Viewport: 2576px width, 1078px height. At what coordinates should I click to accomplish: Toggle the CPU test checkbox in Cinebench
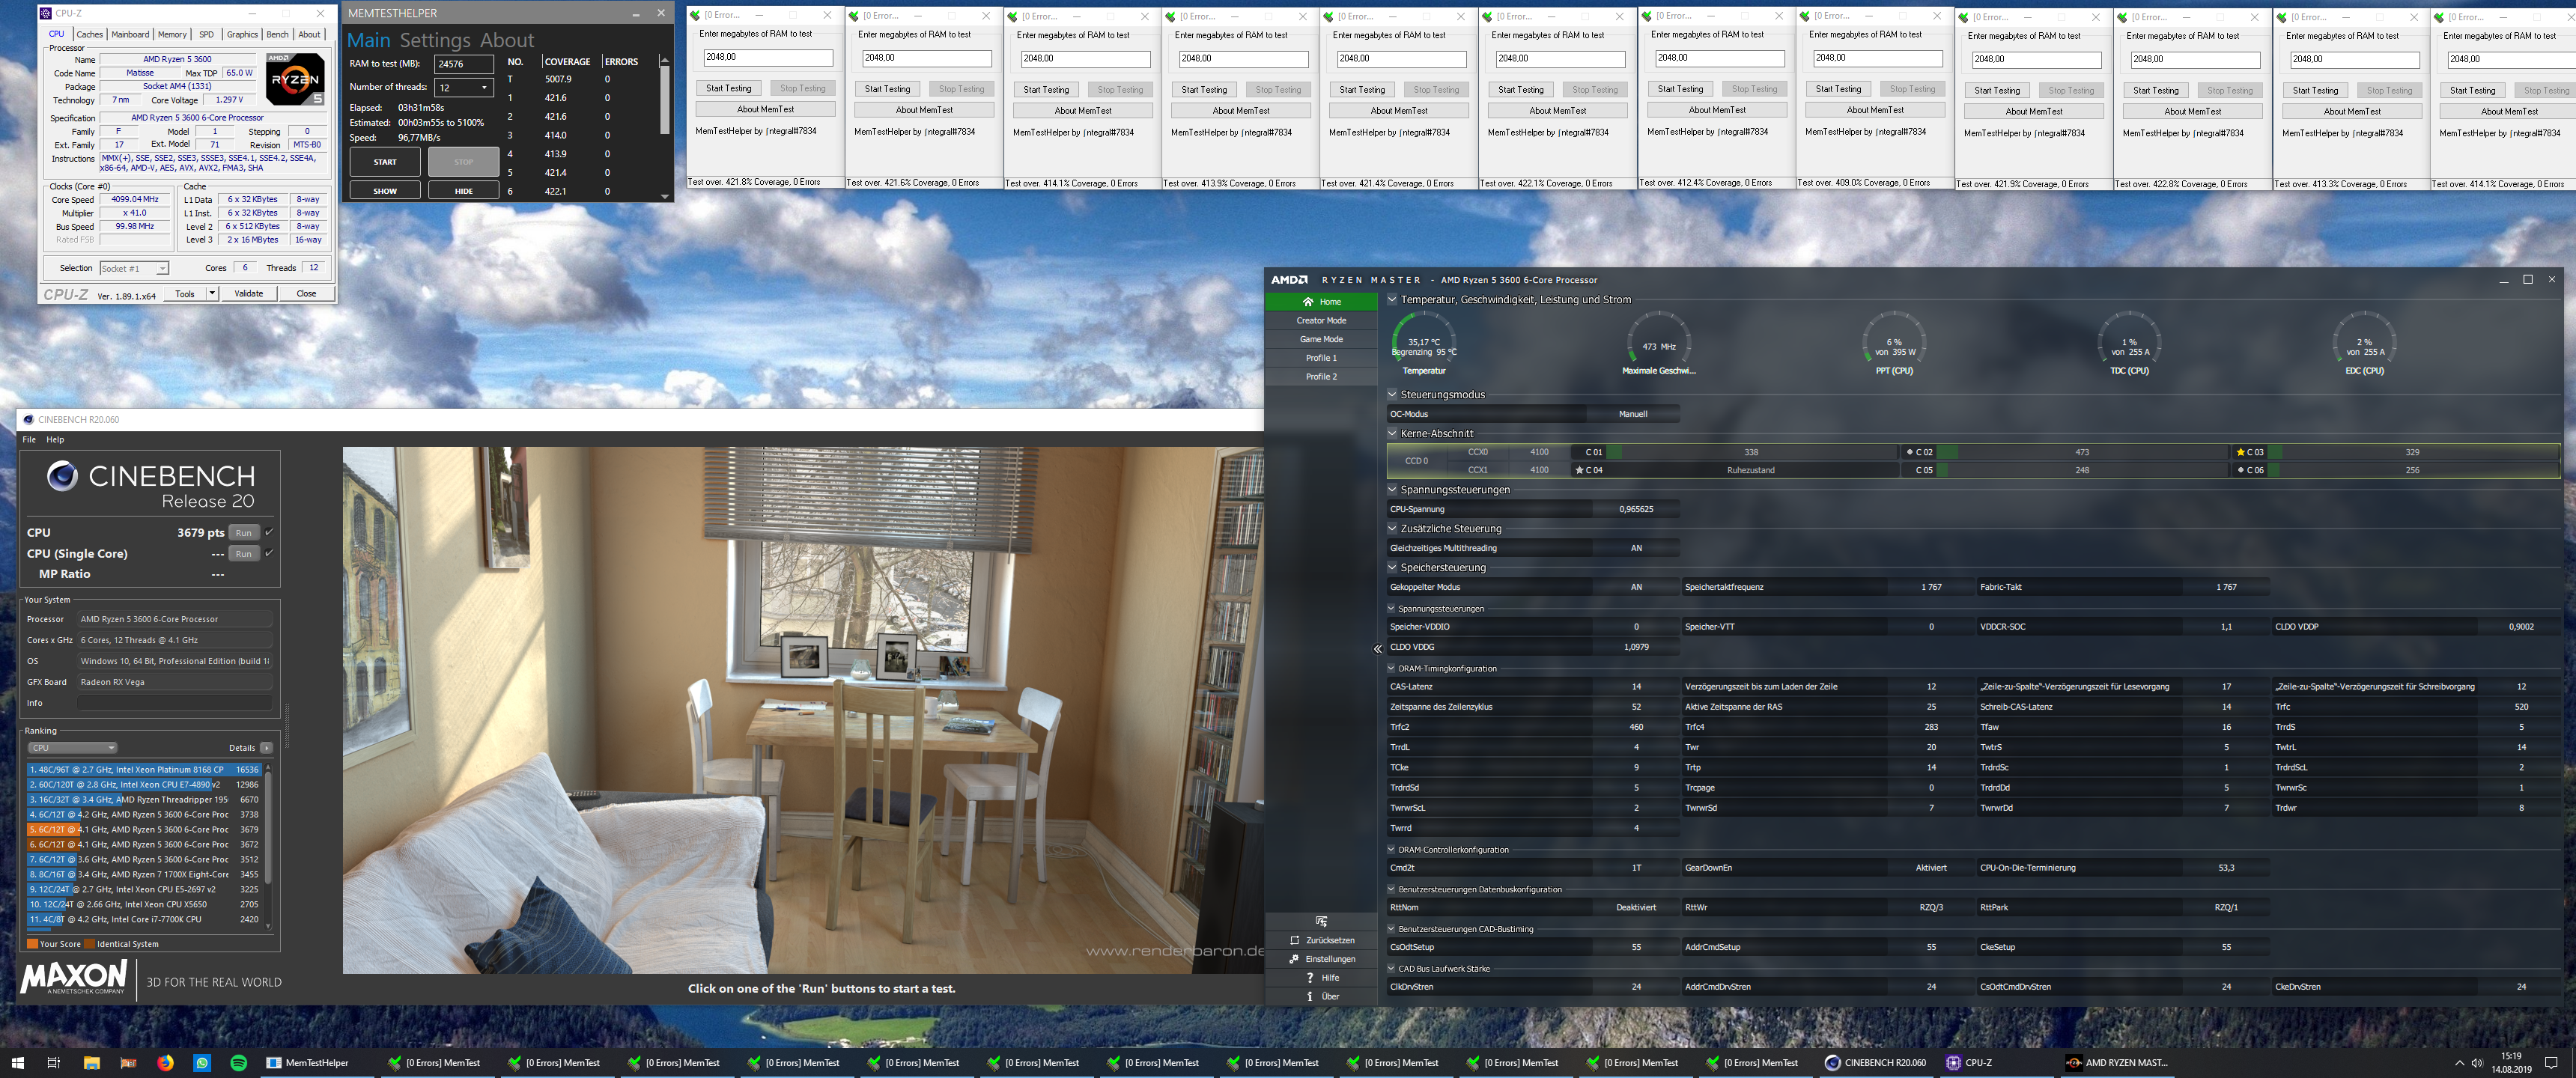pos(269,532)
